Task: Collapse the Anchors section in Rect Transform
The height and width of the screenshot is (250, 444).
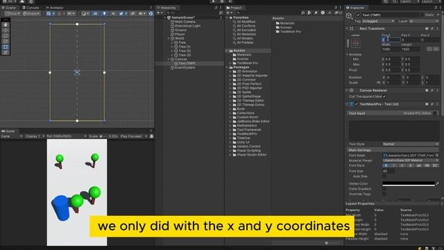Action: [348, 54]
